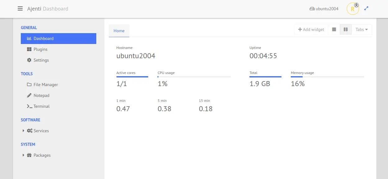Click the ubuntu2004 host link in header
This screenshot has width=388, height=179.
pos(324,9)
